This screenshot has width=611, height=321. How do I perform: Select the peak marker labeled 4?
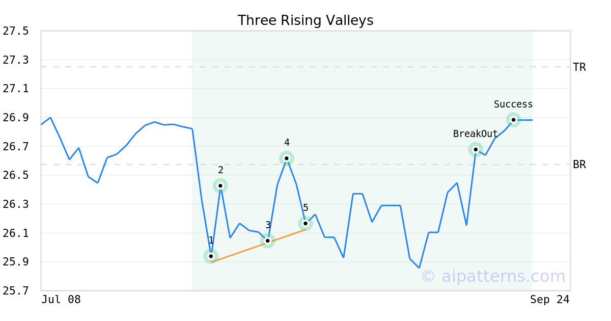pos(287,158)
